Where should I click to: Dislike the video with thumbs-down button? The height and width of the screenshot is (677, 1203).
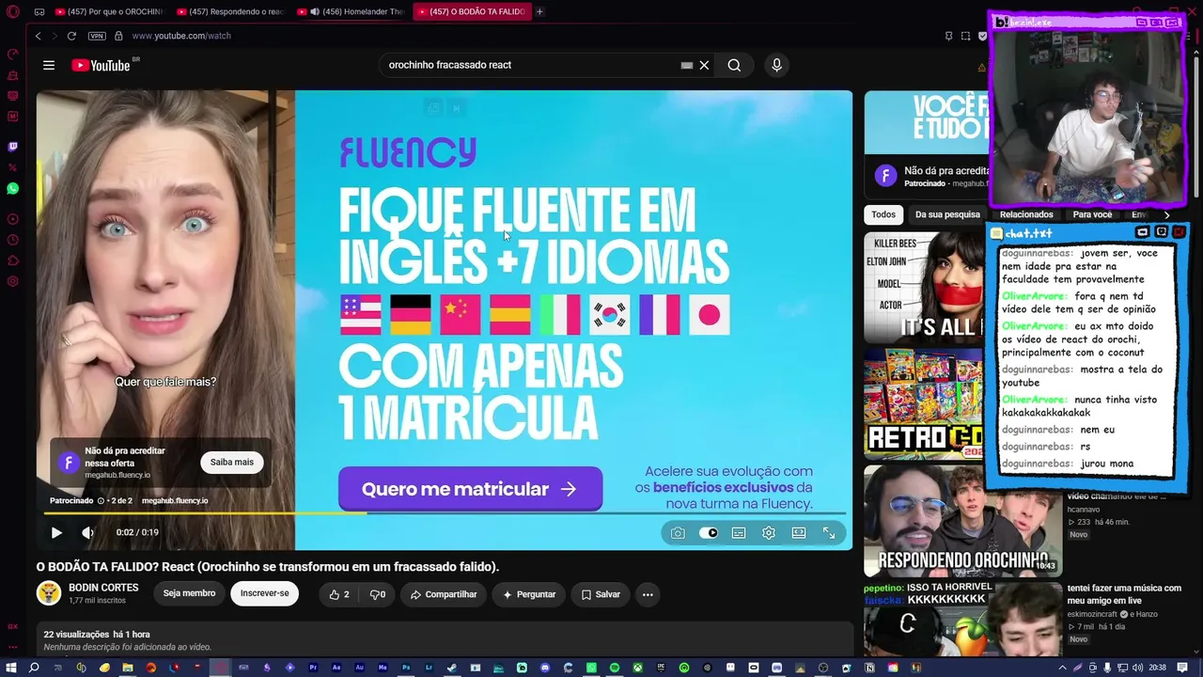point(378,594)
